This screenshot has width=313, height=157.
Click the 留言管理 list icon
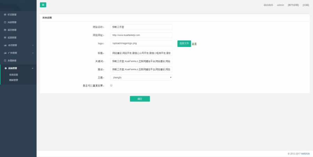click(x=5, y=30)
